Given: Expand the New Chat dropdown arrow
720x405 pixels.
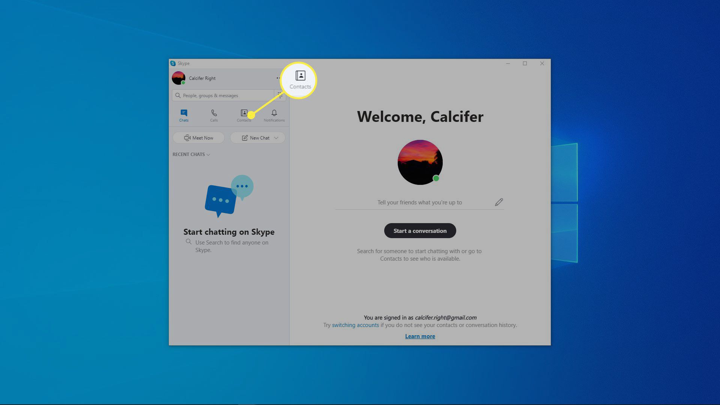Looking at the screenshot, I should pos(277,138).
